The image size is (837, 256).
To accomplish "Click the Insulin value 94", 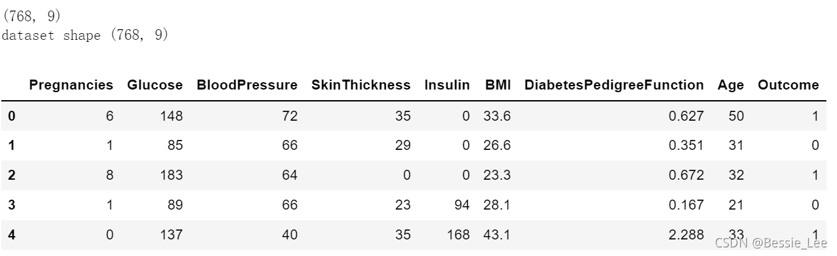I will pos(462,206).
